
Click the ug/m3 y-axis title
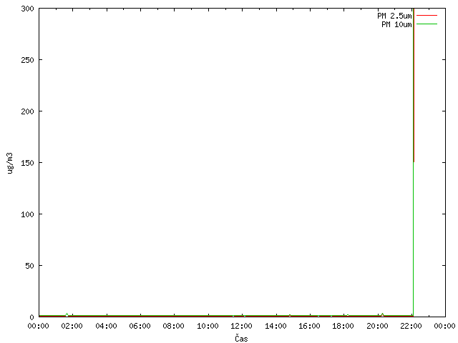point(10,163)
